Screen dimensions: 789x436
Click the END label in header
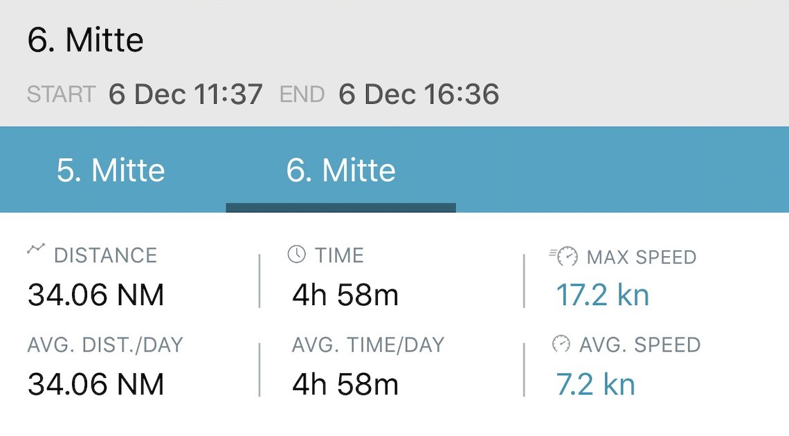302,94
